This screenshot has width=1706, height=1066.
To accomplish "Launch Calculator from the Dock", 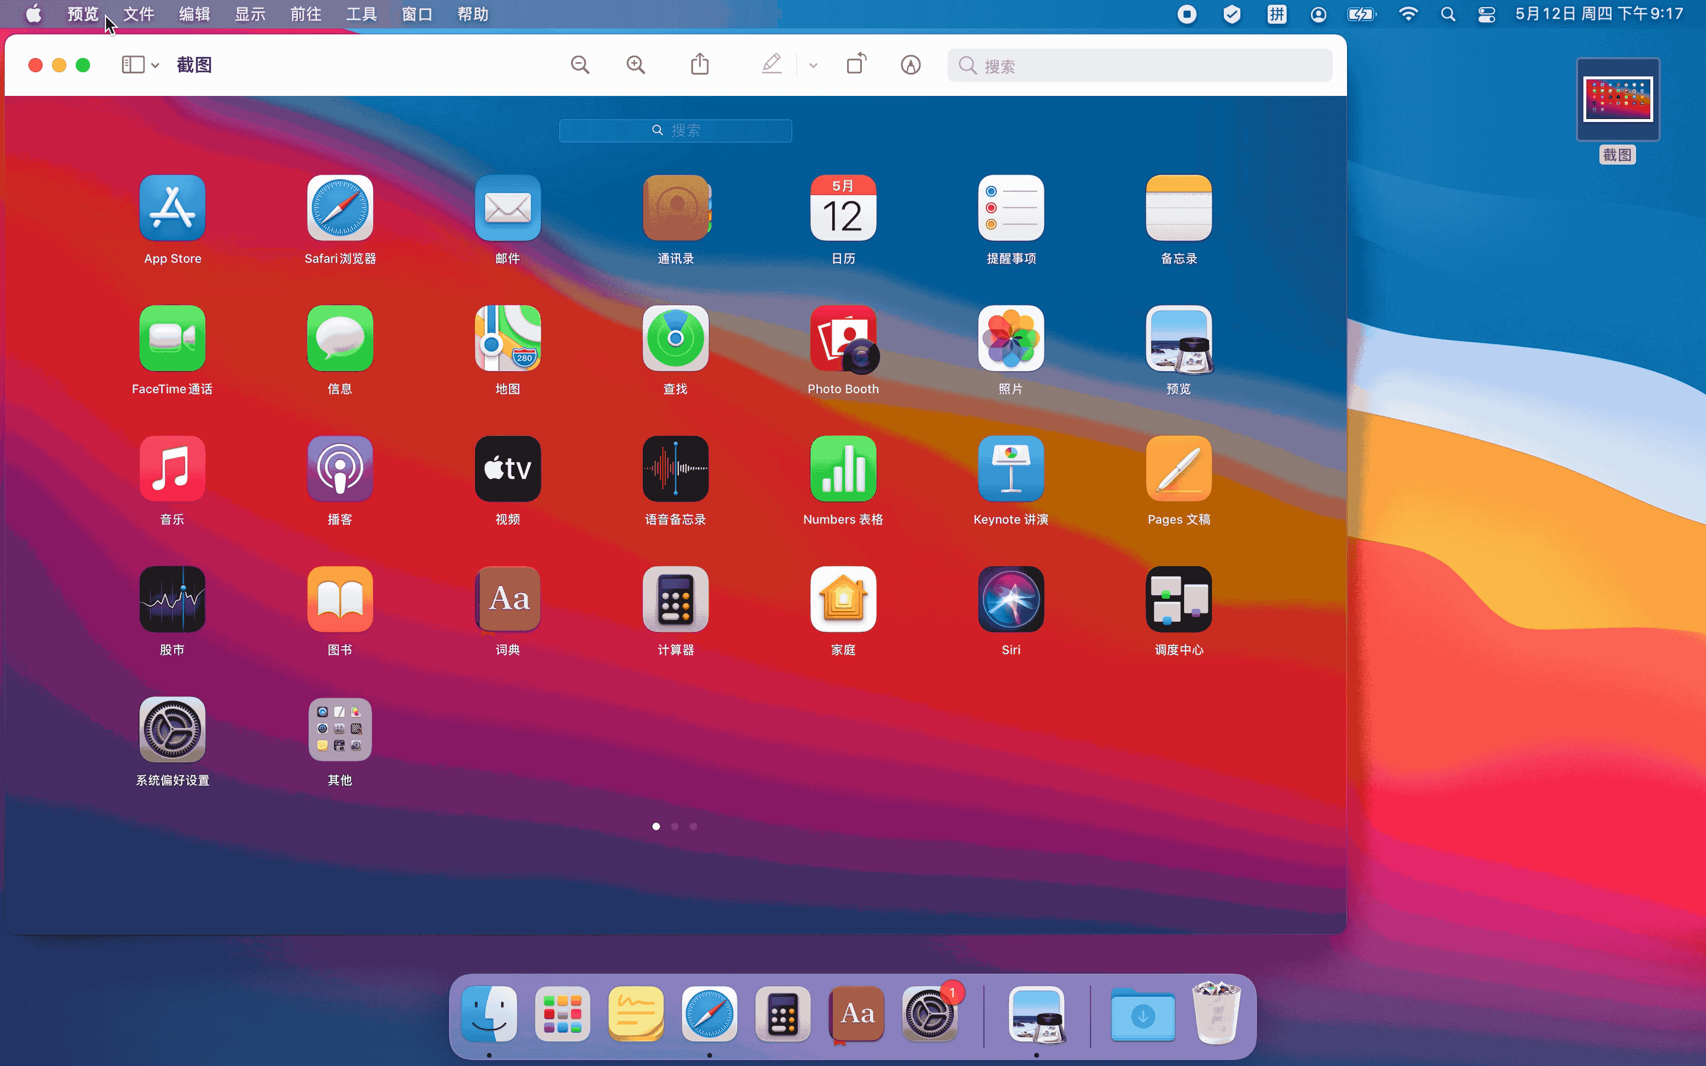I will [x=783, y=1014].
